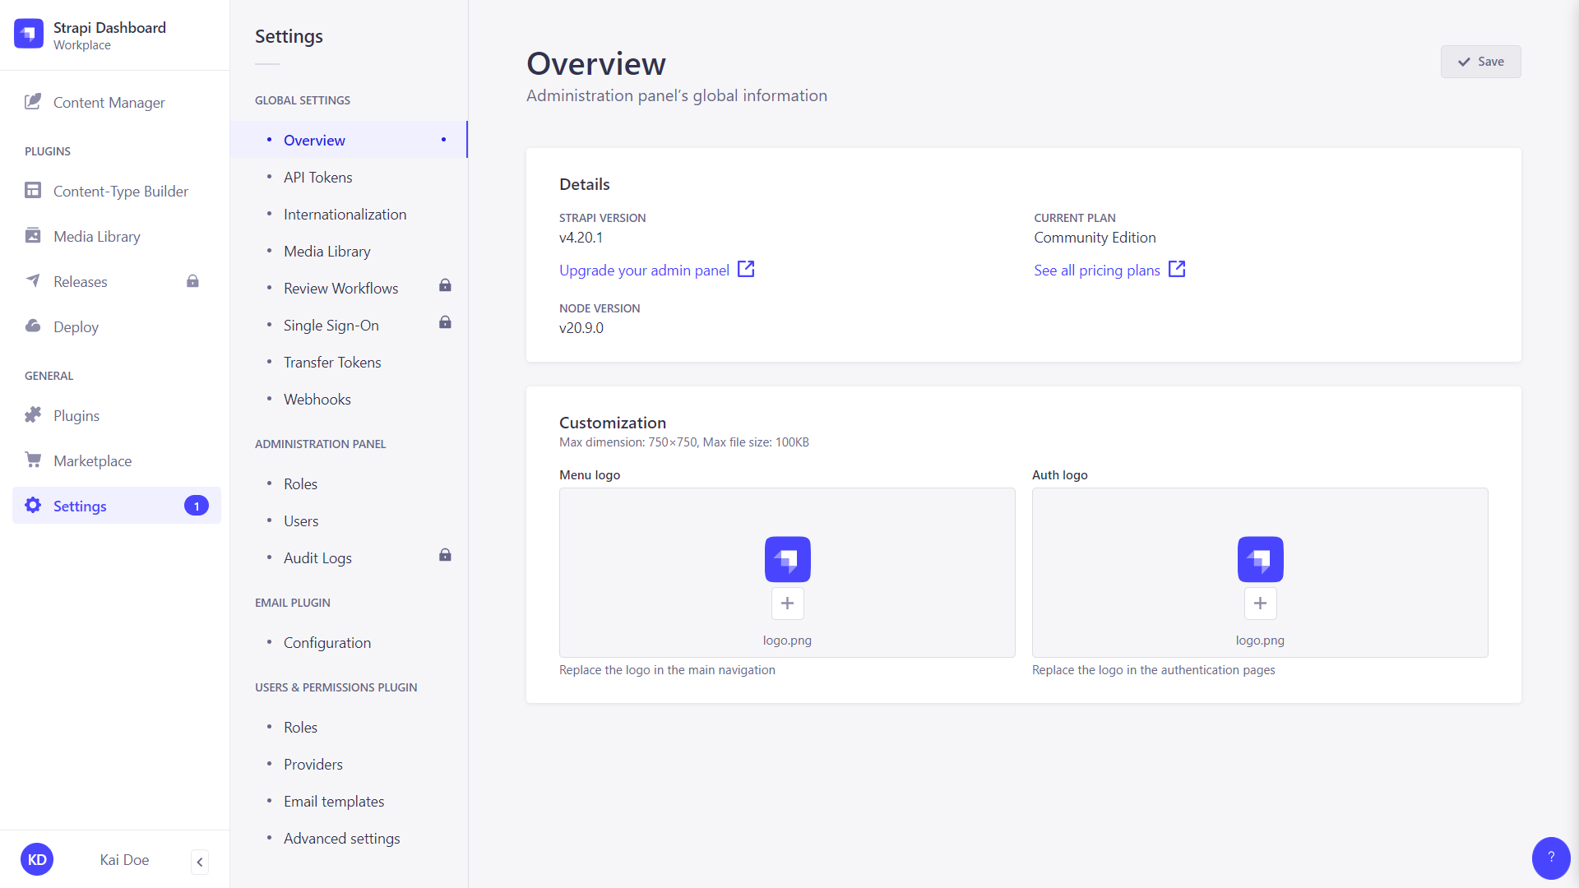Switch to Email templates settings
The height and width of the screenshot is (888, 1579).
click(333, 801)
